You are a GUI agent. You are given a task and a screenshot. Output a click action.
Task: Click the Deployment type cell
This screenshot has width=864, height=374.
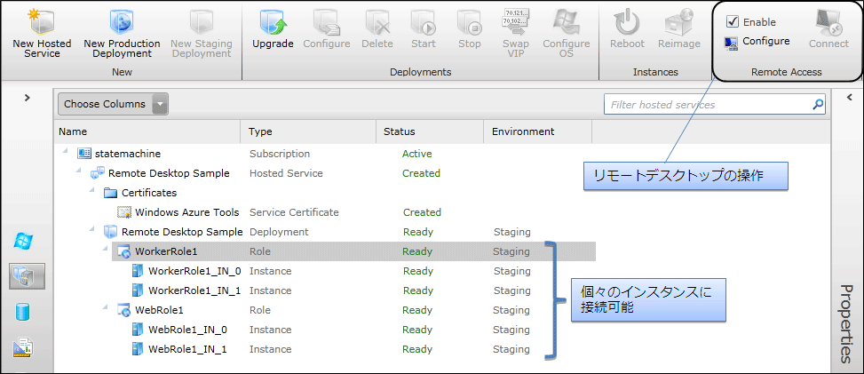pos(279,232)
